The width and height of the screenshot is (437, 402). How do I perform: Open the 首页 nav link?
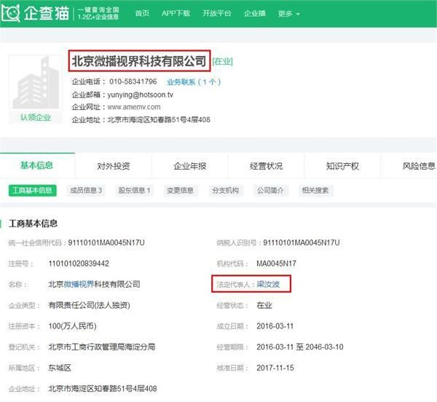click(142, 13)
